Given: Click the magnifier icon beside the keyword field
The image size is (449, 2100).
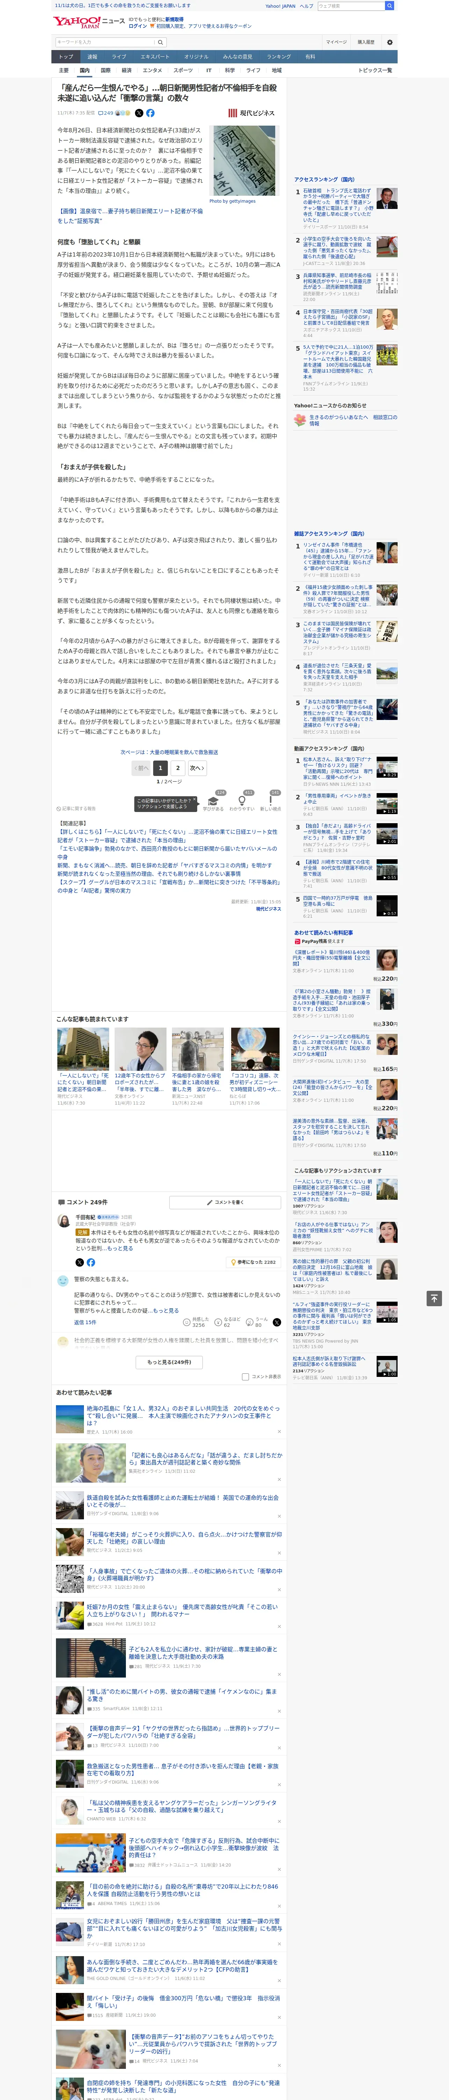Looking at the screenshot, I should [160, 42].
